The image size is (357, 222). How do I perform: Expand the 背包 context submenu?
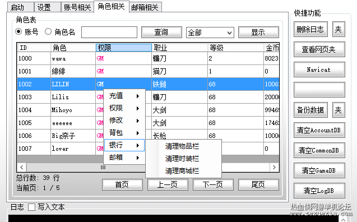tap(124, 133)
